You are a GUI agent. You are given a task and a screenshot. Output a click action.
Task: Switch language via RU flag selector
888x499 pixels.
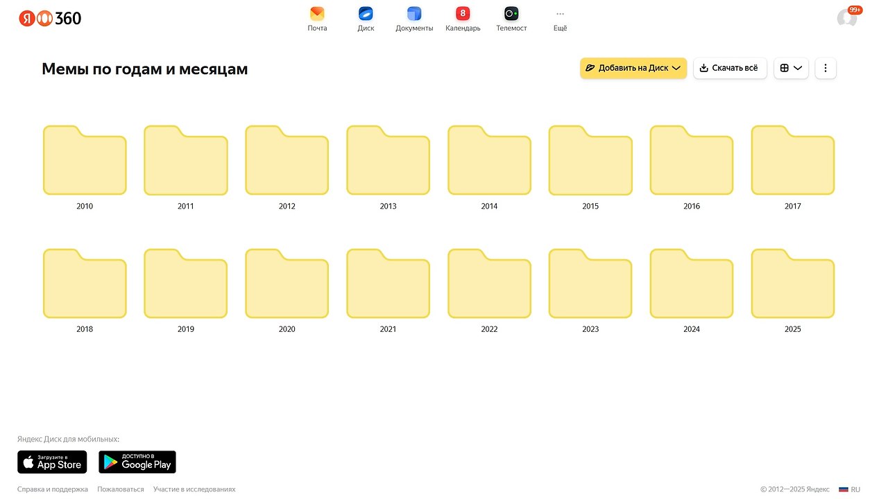(850, 489)
